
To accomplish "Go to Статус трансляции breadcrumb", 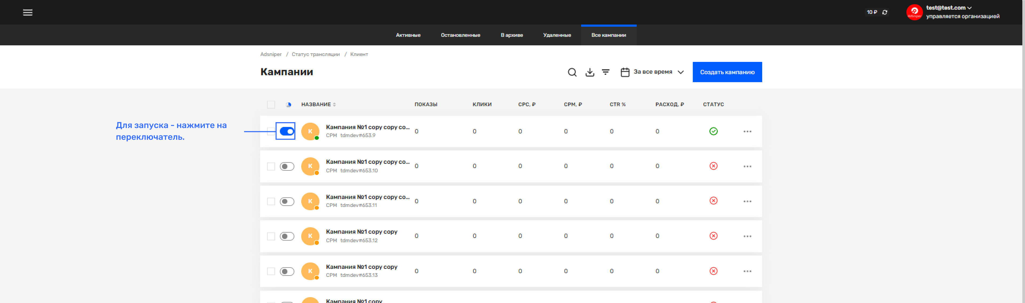I will [x=315, y=54].
